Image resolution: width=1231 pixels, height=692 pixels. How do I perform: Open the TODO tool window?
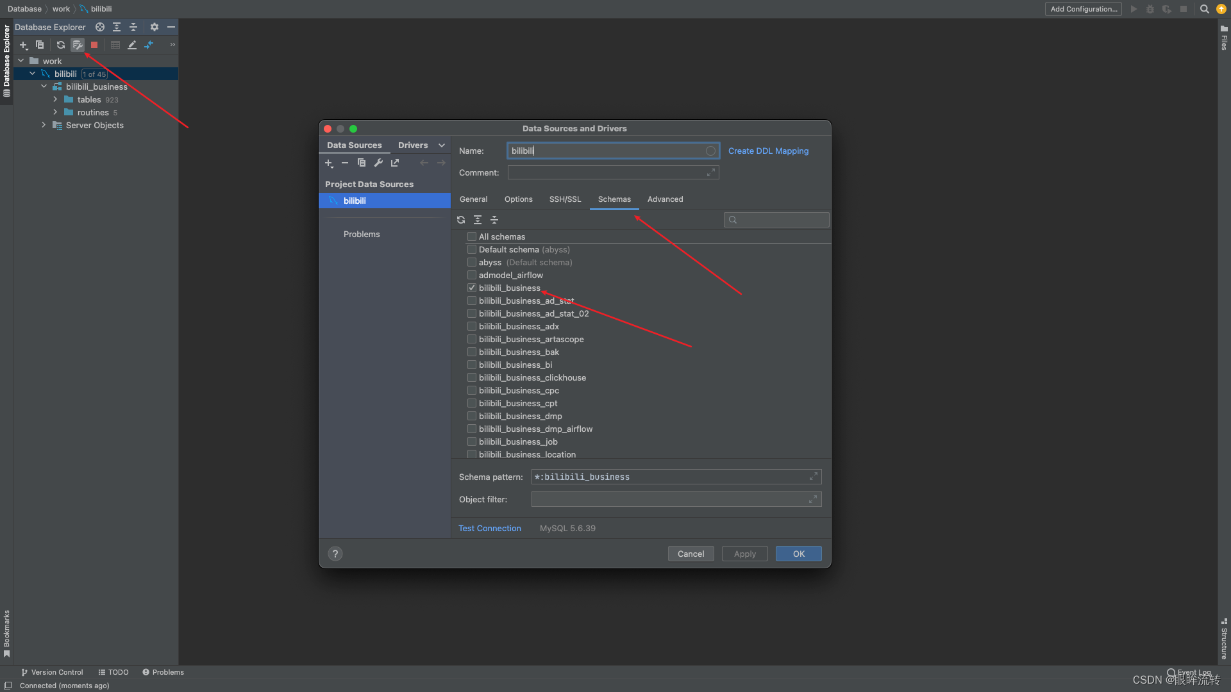pyautogui.click(x=113, y=672)
